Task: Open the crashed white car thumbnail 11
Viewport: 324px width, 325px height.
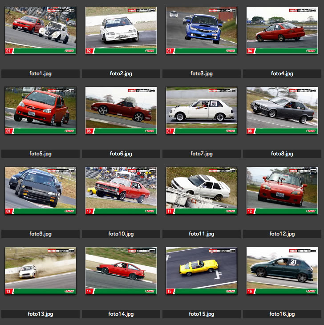Action: point(202,191)
